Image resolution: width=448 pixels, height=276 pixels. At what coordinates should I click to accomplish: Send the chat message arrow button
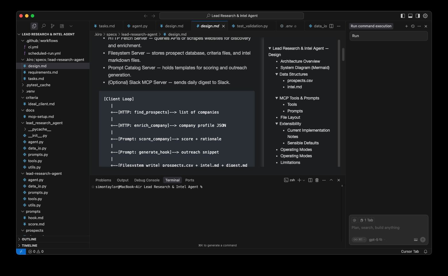(423, 239)
